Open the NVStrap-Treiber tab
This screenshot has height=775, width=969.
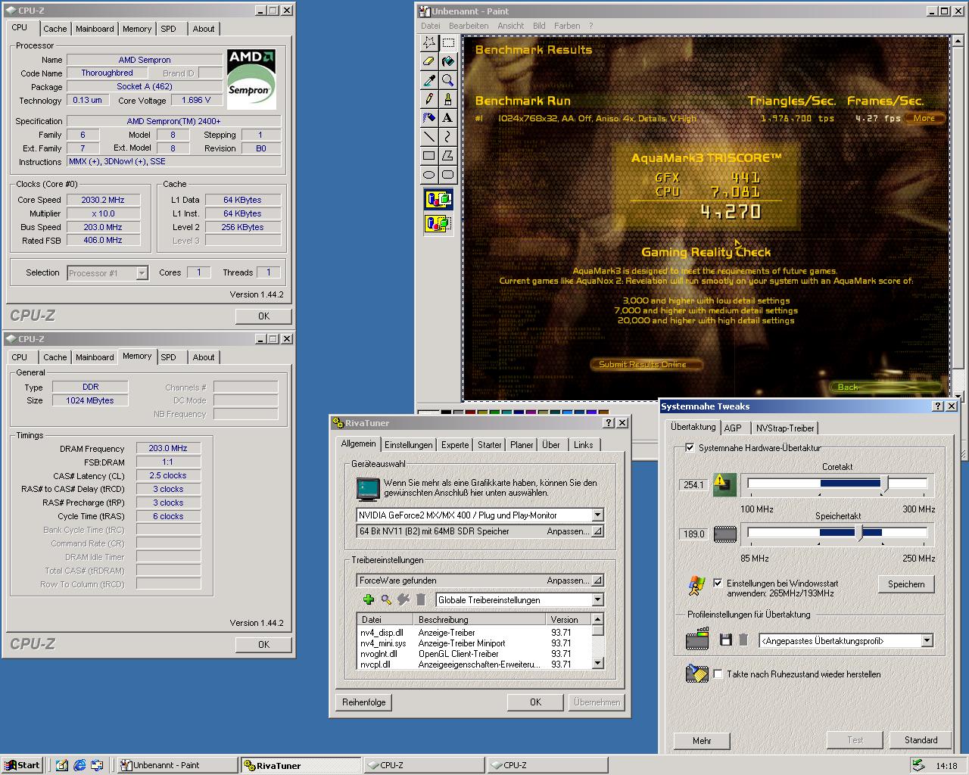point(785,428)
